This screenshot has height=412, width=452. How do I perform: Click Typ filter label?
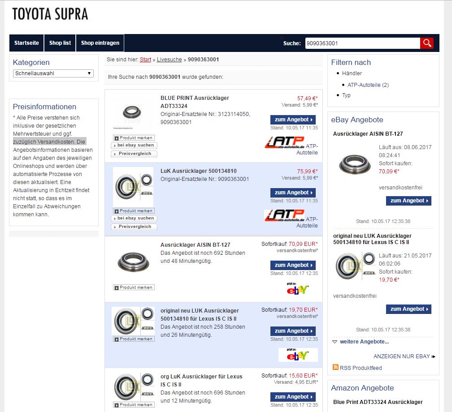(346, 95)
